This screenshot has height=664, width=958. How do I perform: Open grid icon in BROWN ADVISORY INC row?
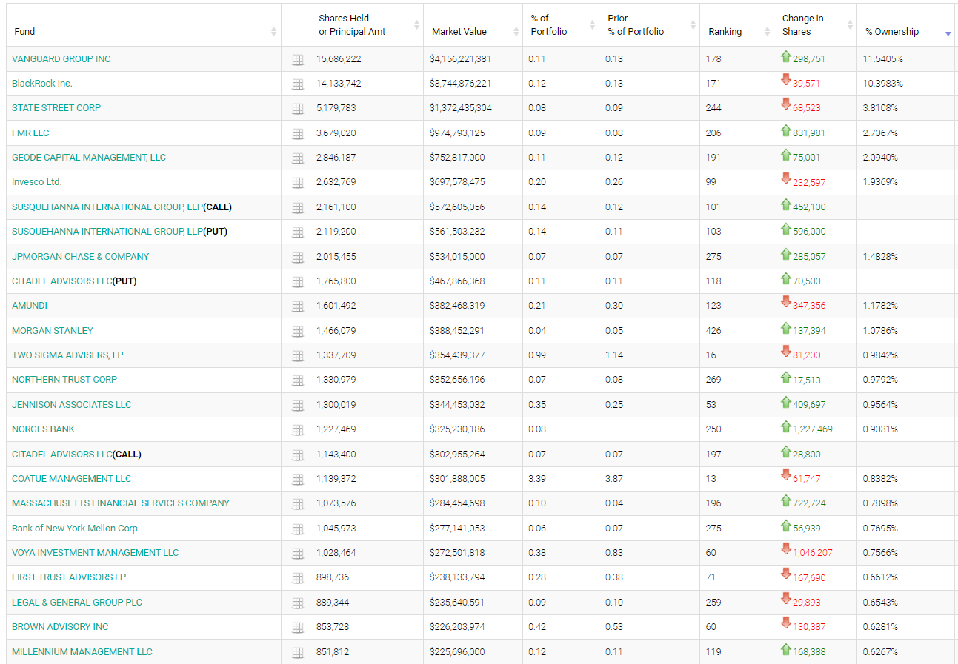[x=298, y=628]
